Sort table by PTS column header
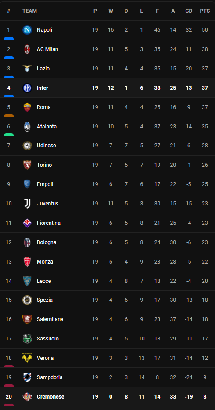This screenshot has width=215, height=410. point(205,11)
